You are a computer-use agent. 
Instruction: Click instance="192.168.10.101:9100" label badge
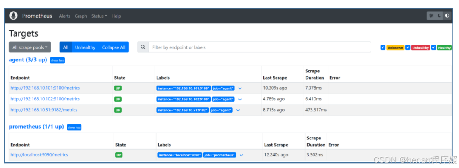[x=184, y=88]
